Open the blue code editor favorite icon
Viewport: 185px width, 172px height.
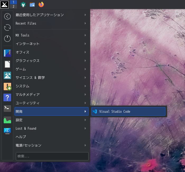(x=7, y=53)
